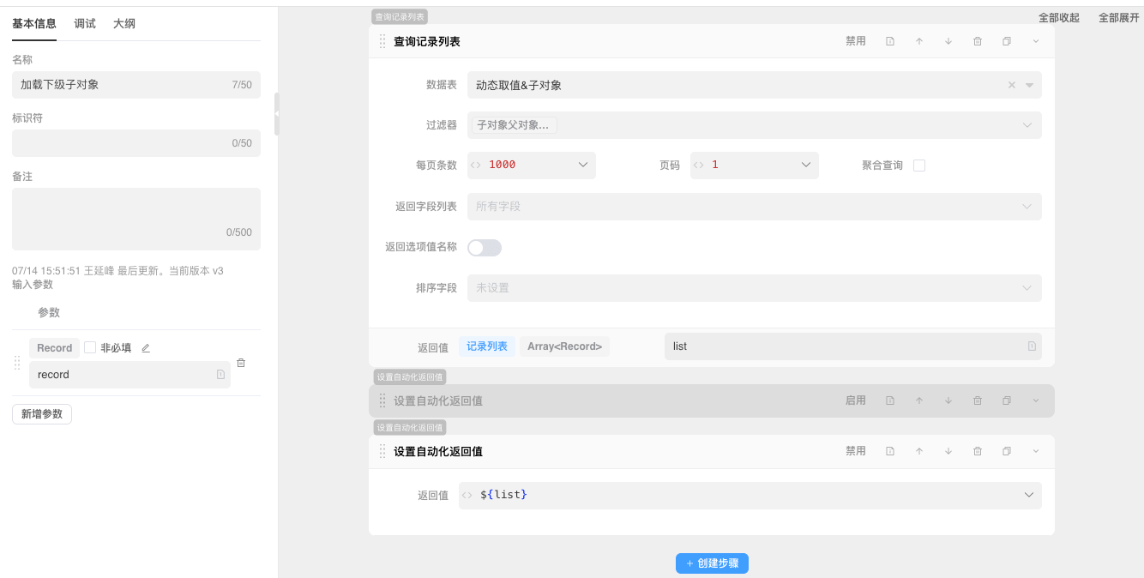This screenshot has width=1144, height=578.
Task: Clear the 数据表 selection with the X icon
Action: pos(1011,85)
